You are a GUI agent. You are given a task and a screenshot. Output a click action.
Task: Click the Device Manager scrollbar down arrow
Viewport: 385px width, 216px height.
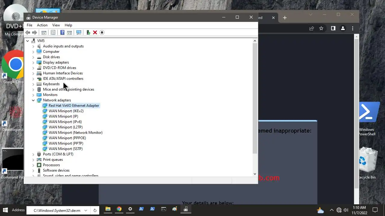255,174
